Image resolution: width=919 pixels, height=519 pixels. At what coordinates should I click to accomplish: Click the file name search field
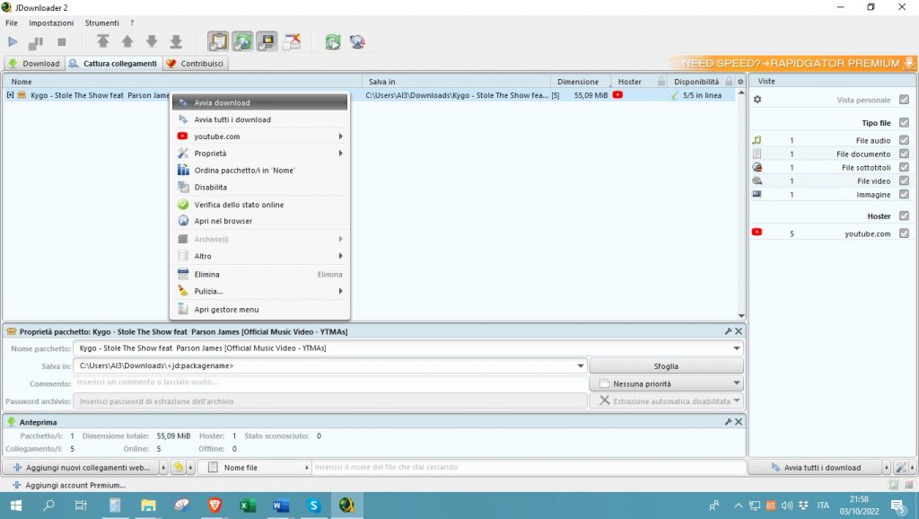[528, 467]
